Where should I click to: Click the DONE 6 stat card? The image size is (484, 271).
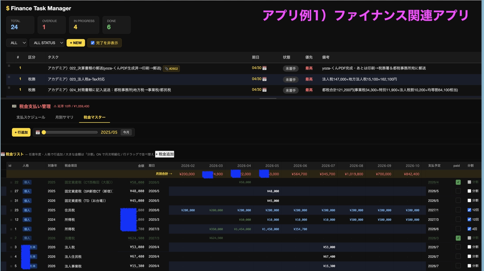tap(116, 25)
